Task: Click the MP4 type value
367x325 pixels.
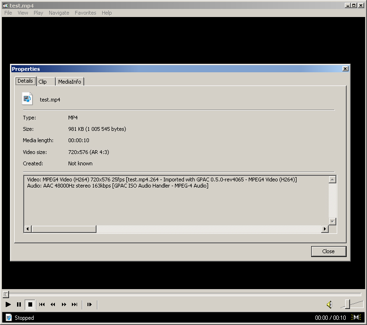Action: (73, 118)
